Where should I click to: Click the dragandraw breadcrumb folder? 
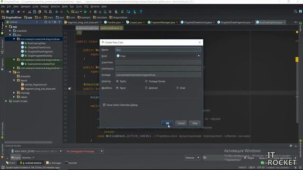(118, 17)
